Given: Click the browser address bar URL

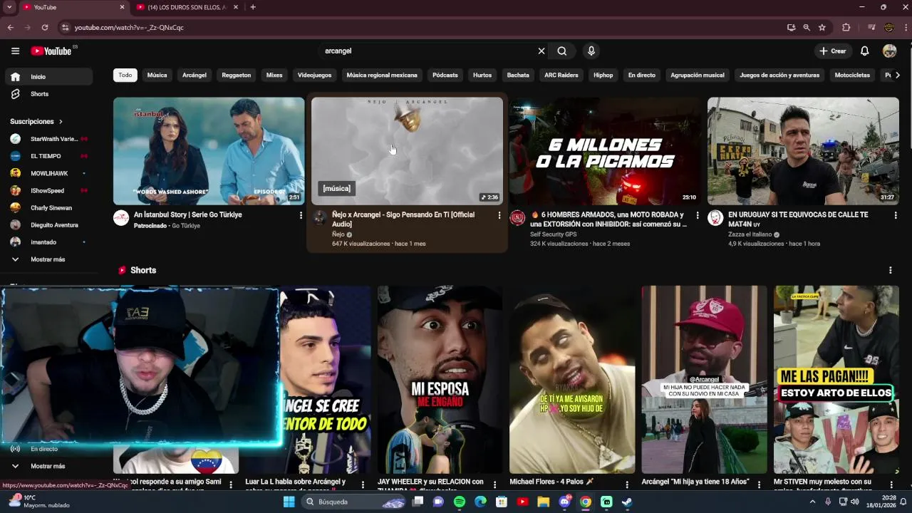Looking at the screenshot, I should (x=129, y=27).
